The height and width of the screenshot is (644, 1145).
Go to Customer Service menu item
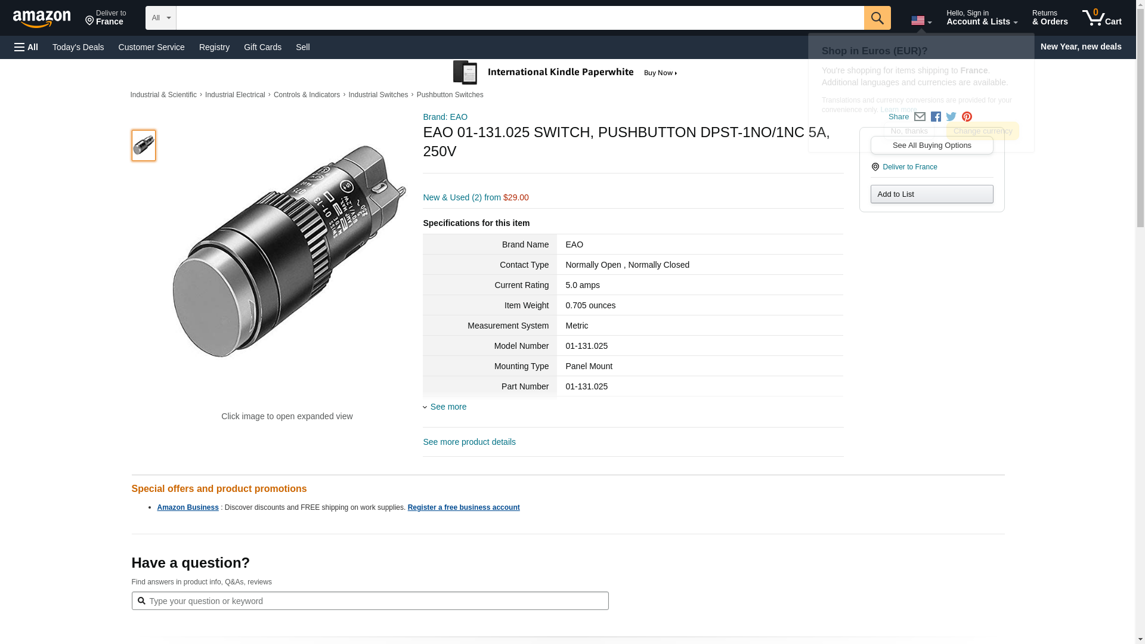(151, 47)
